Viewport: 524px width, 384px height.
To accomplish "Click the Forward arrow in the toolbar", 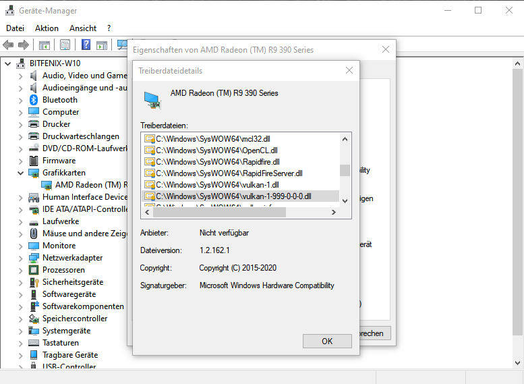I will [x=24, y=45].
